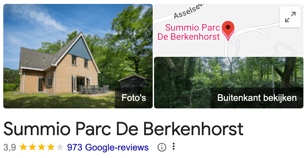Open the three-dot more options menu
The height and width of the screenshot is (158, 308).
[173, 147]
